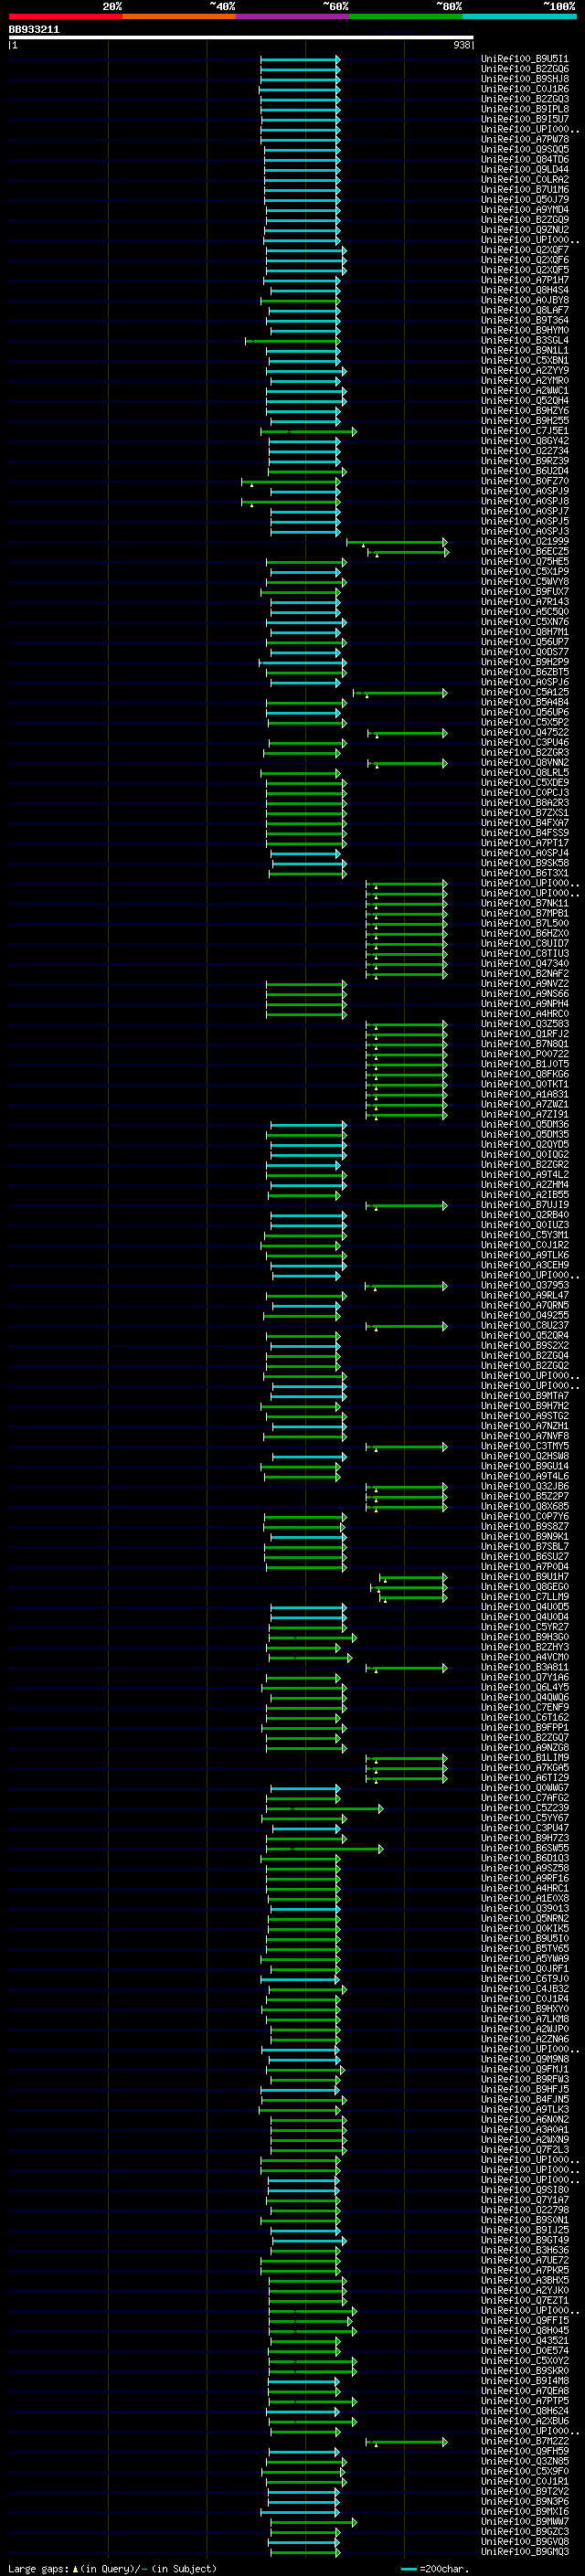This screenshot has height=2576, width=585.
Task: Select hit label UniRef100_C3PU46
Action: [525, 742]
